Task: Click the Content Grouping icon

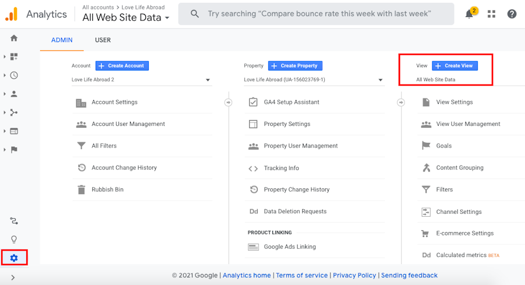Action: click(426, 168)
